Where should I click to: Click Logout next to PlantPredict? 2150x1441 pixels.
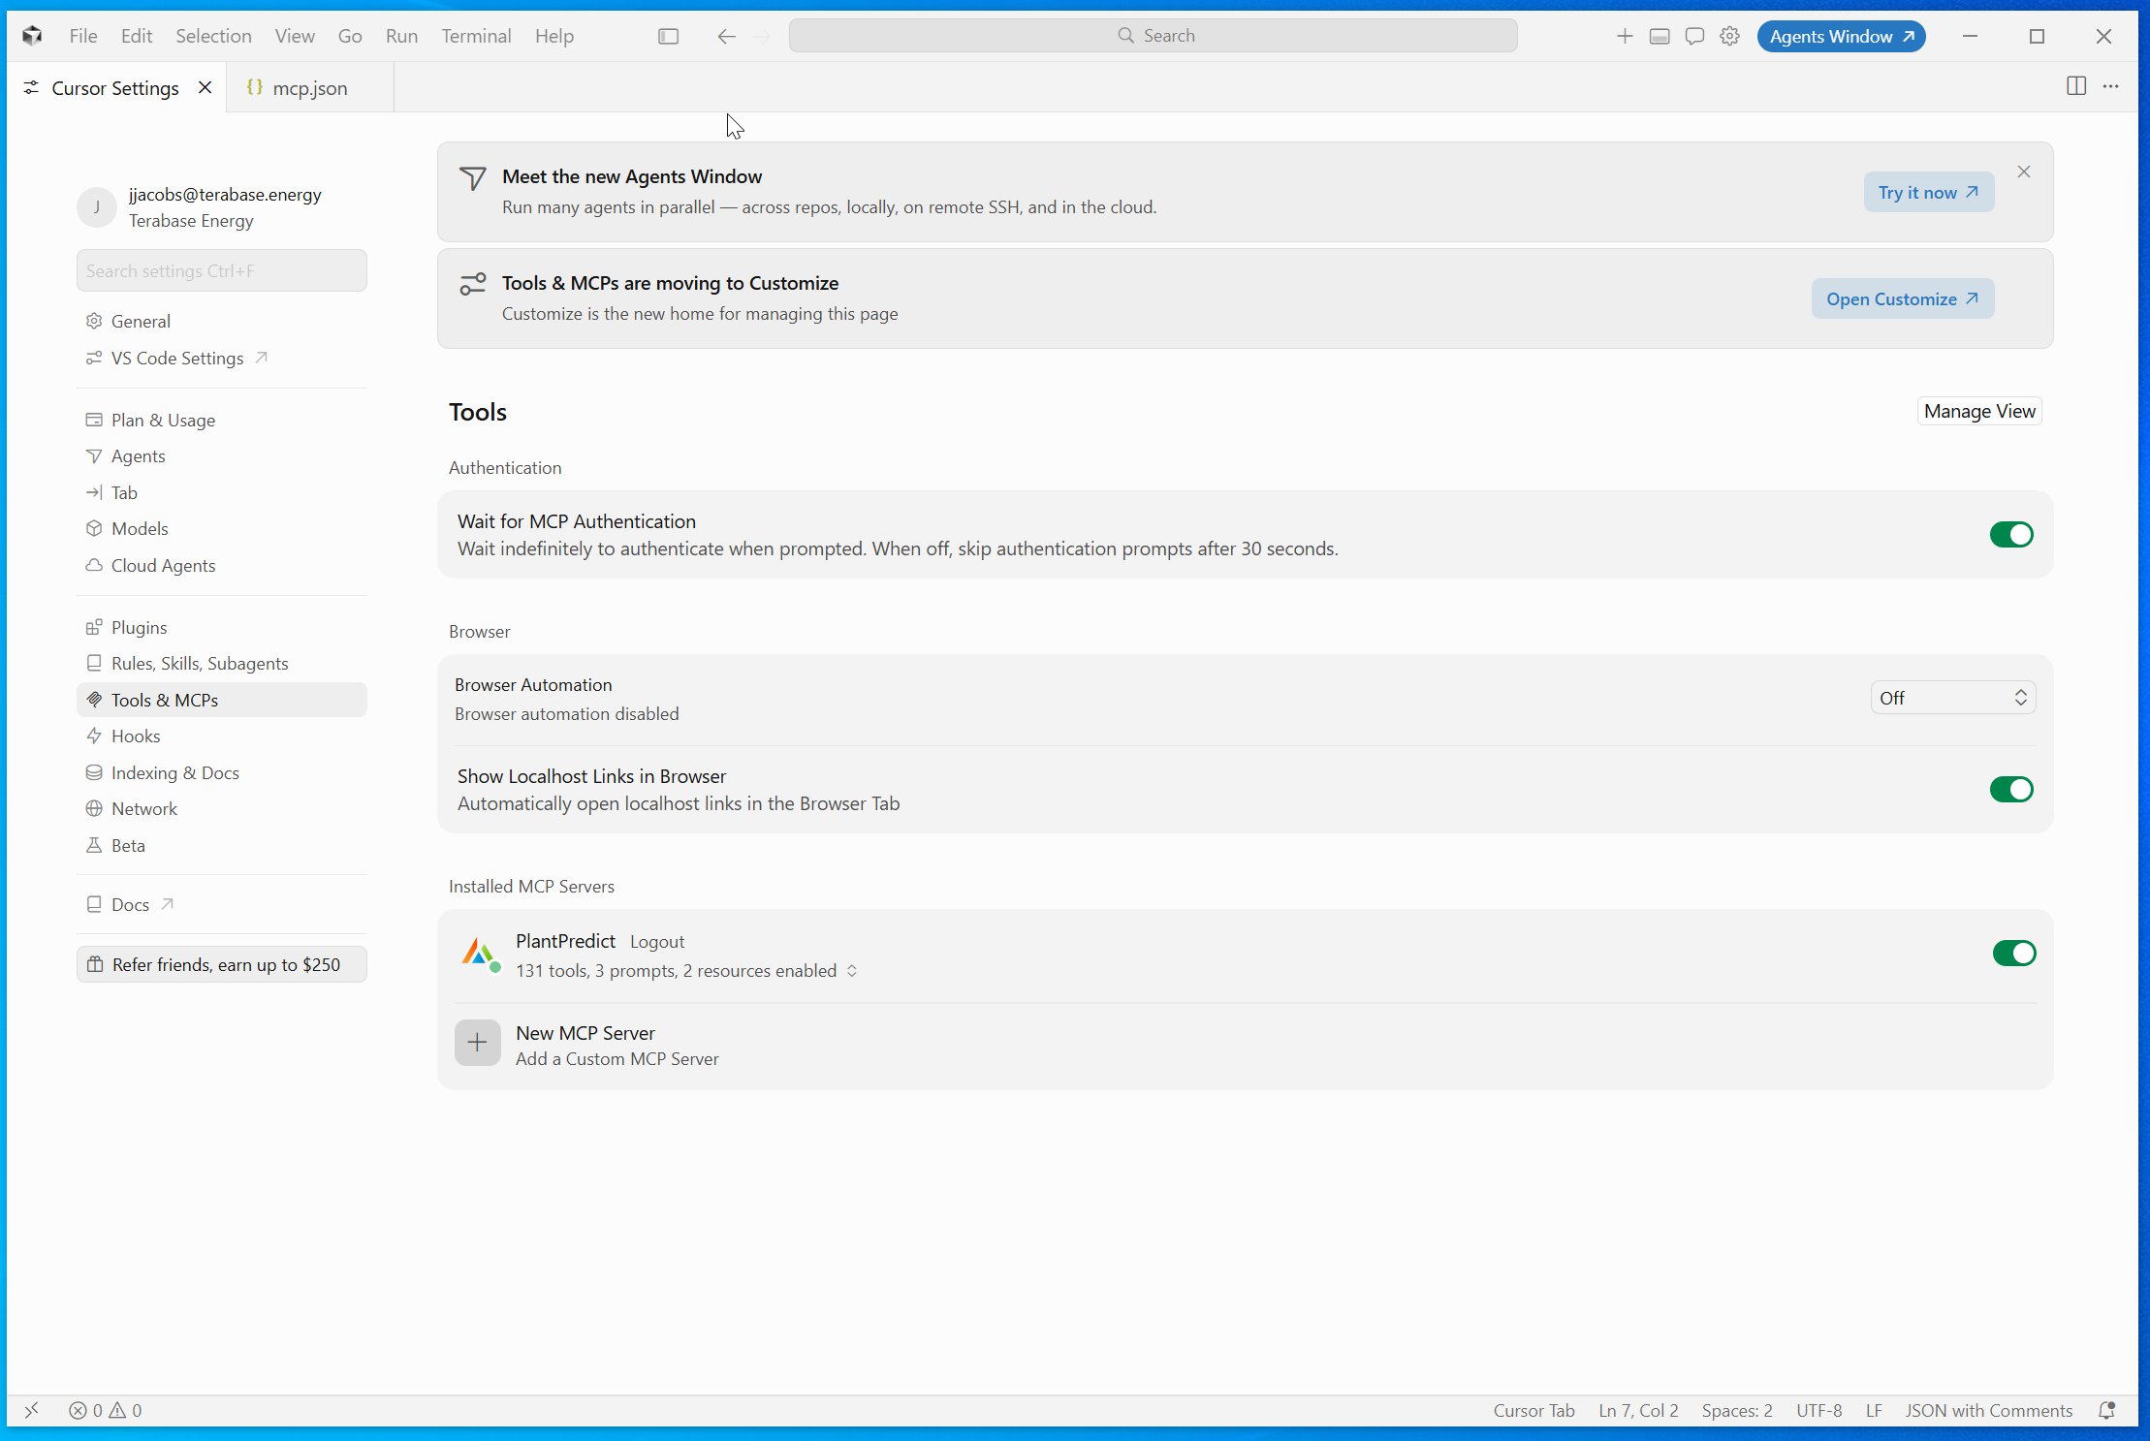click(656, 941)
